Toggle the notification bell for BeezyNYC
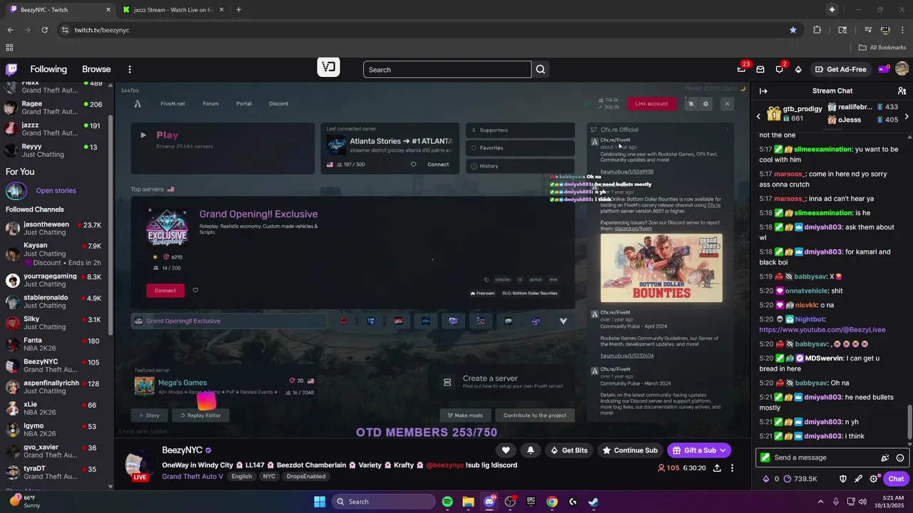 point(531,450)
